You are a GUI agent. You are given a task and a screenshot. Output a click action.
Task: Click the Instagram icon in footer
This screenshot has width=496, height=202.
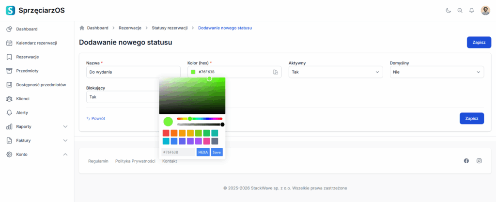479,161
